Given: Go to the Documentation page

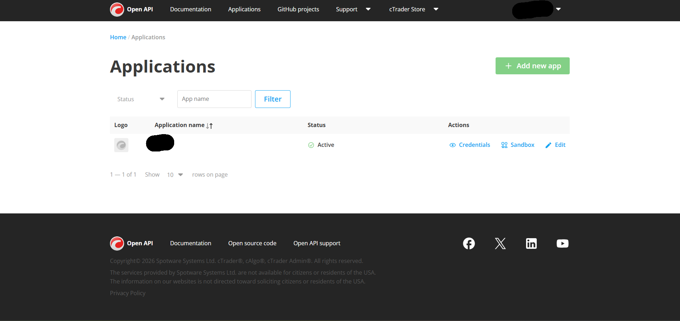Looking at the screenshot, I should 190,9.
